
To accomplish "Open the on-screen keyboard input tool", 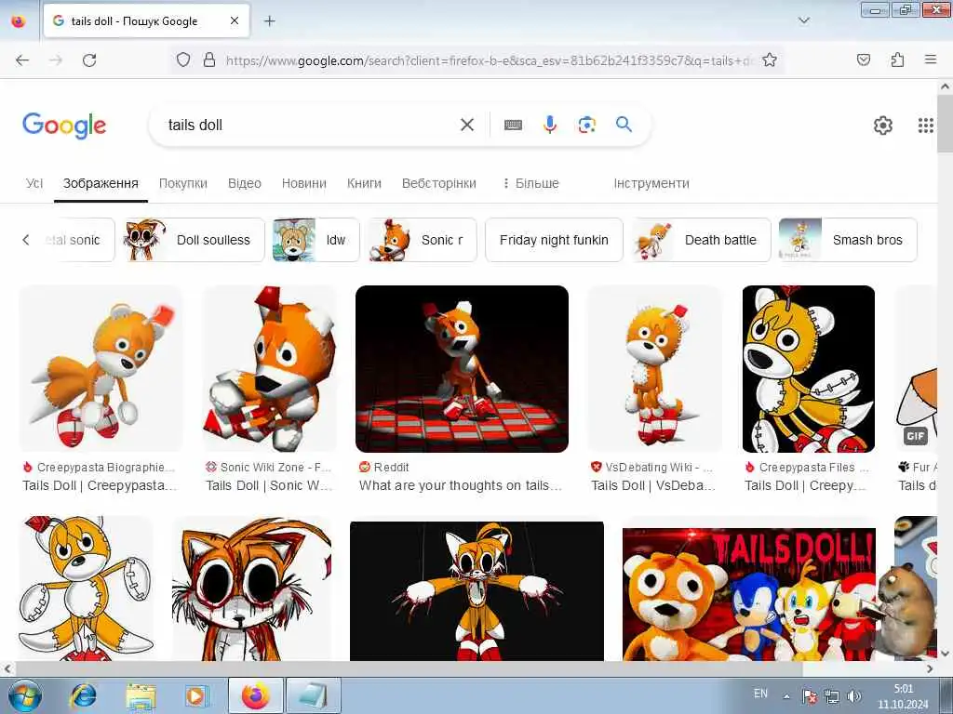I will 513,125.
